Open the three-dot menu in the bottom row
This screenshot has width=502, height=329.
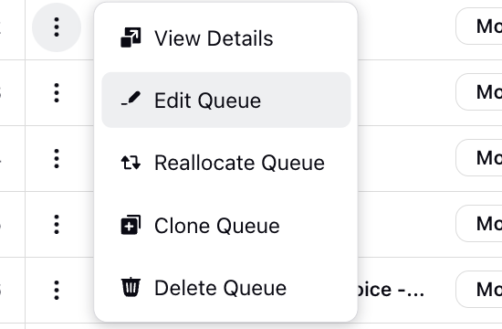coord(57,291)
